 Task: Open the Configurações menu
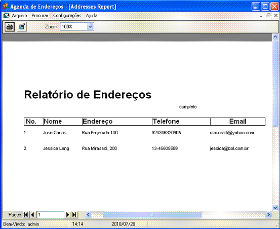coord(67,16)
